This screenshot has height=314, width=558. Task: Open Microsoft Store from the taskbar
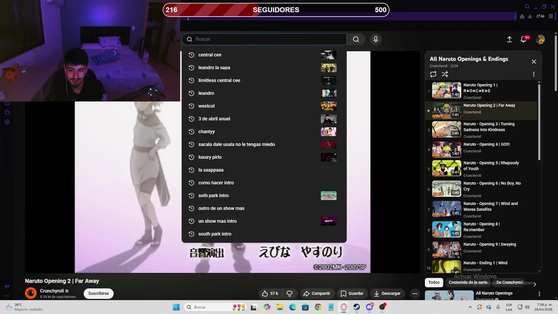305,307
